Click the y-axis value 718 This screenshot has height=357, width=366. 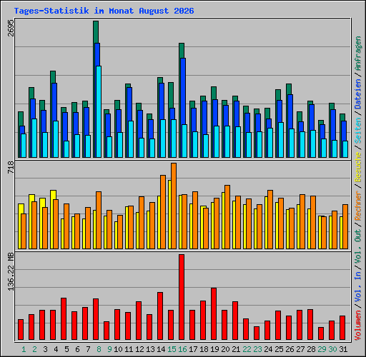tap(11, 167)
